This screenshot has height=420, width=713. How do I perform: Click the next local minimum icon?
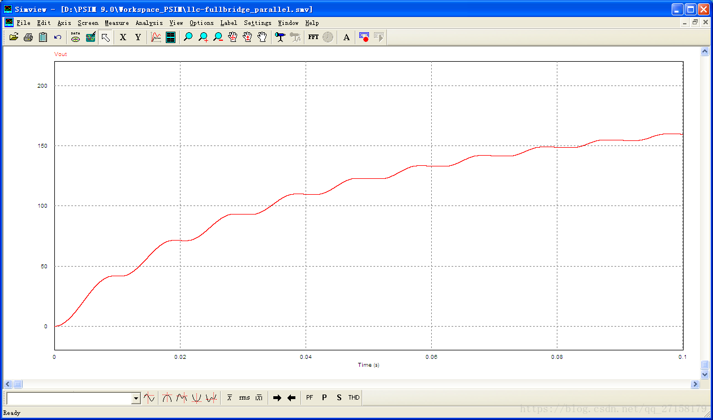(x=211, y=398)
